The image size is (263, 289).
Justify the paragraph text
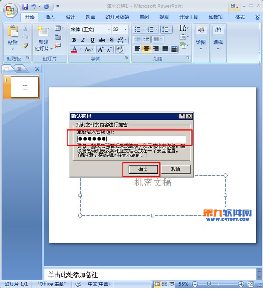point(165,49)
